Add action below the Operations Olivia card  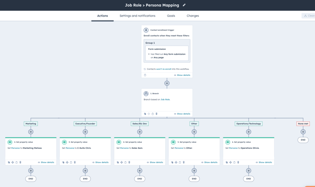(249, 171)
